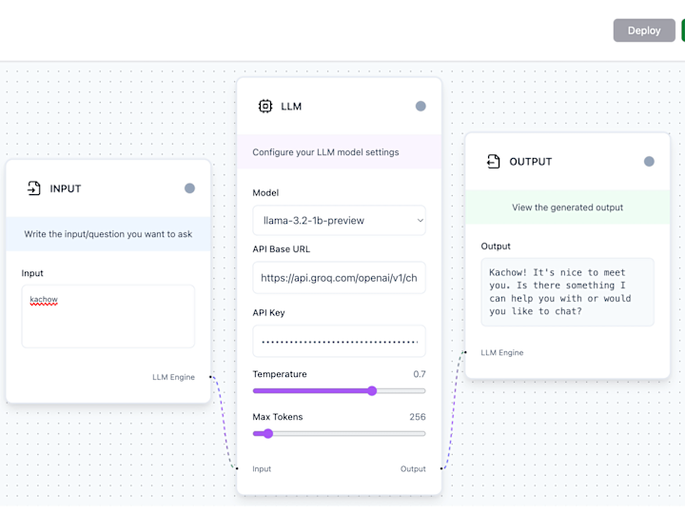This screenshot has width=685, height=514.
Task: Click the OUTPUT node file icon
Action: click(x=493, y=161)
